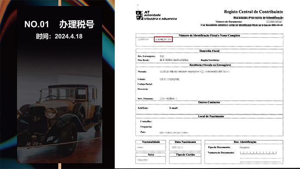Select the Sexo field box
The width and height of the screenshot is (300, 169).
pos(151,158)
